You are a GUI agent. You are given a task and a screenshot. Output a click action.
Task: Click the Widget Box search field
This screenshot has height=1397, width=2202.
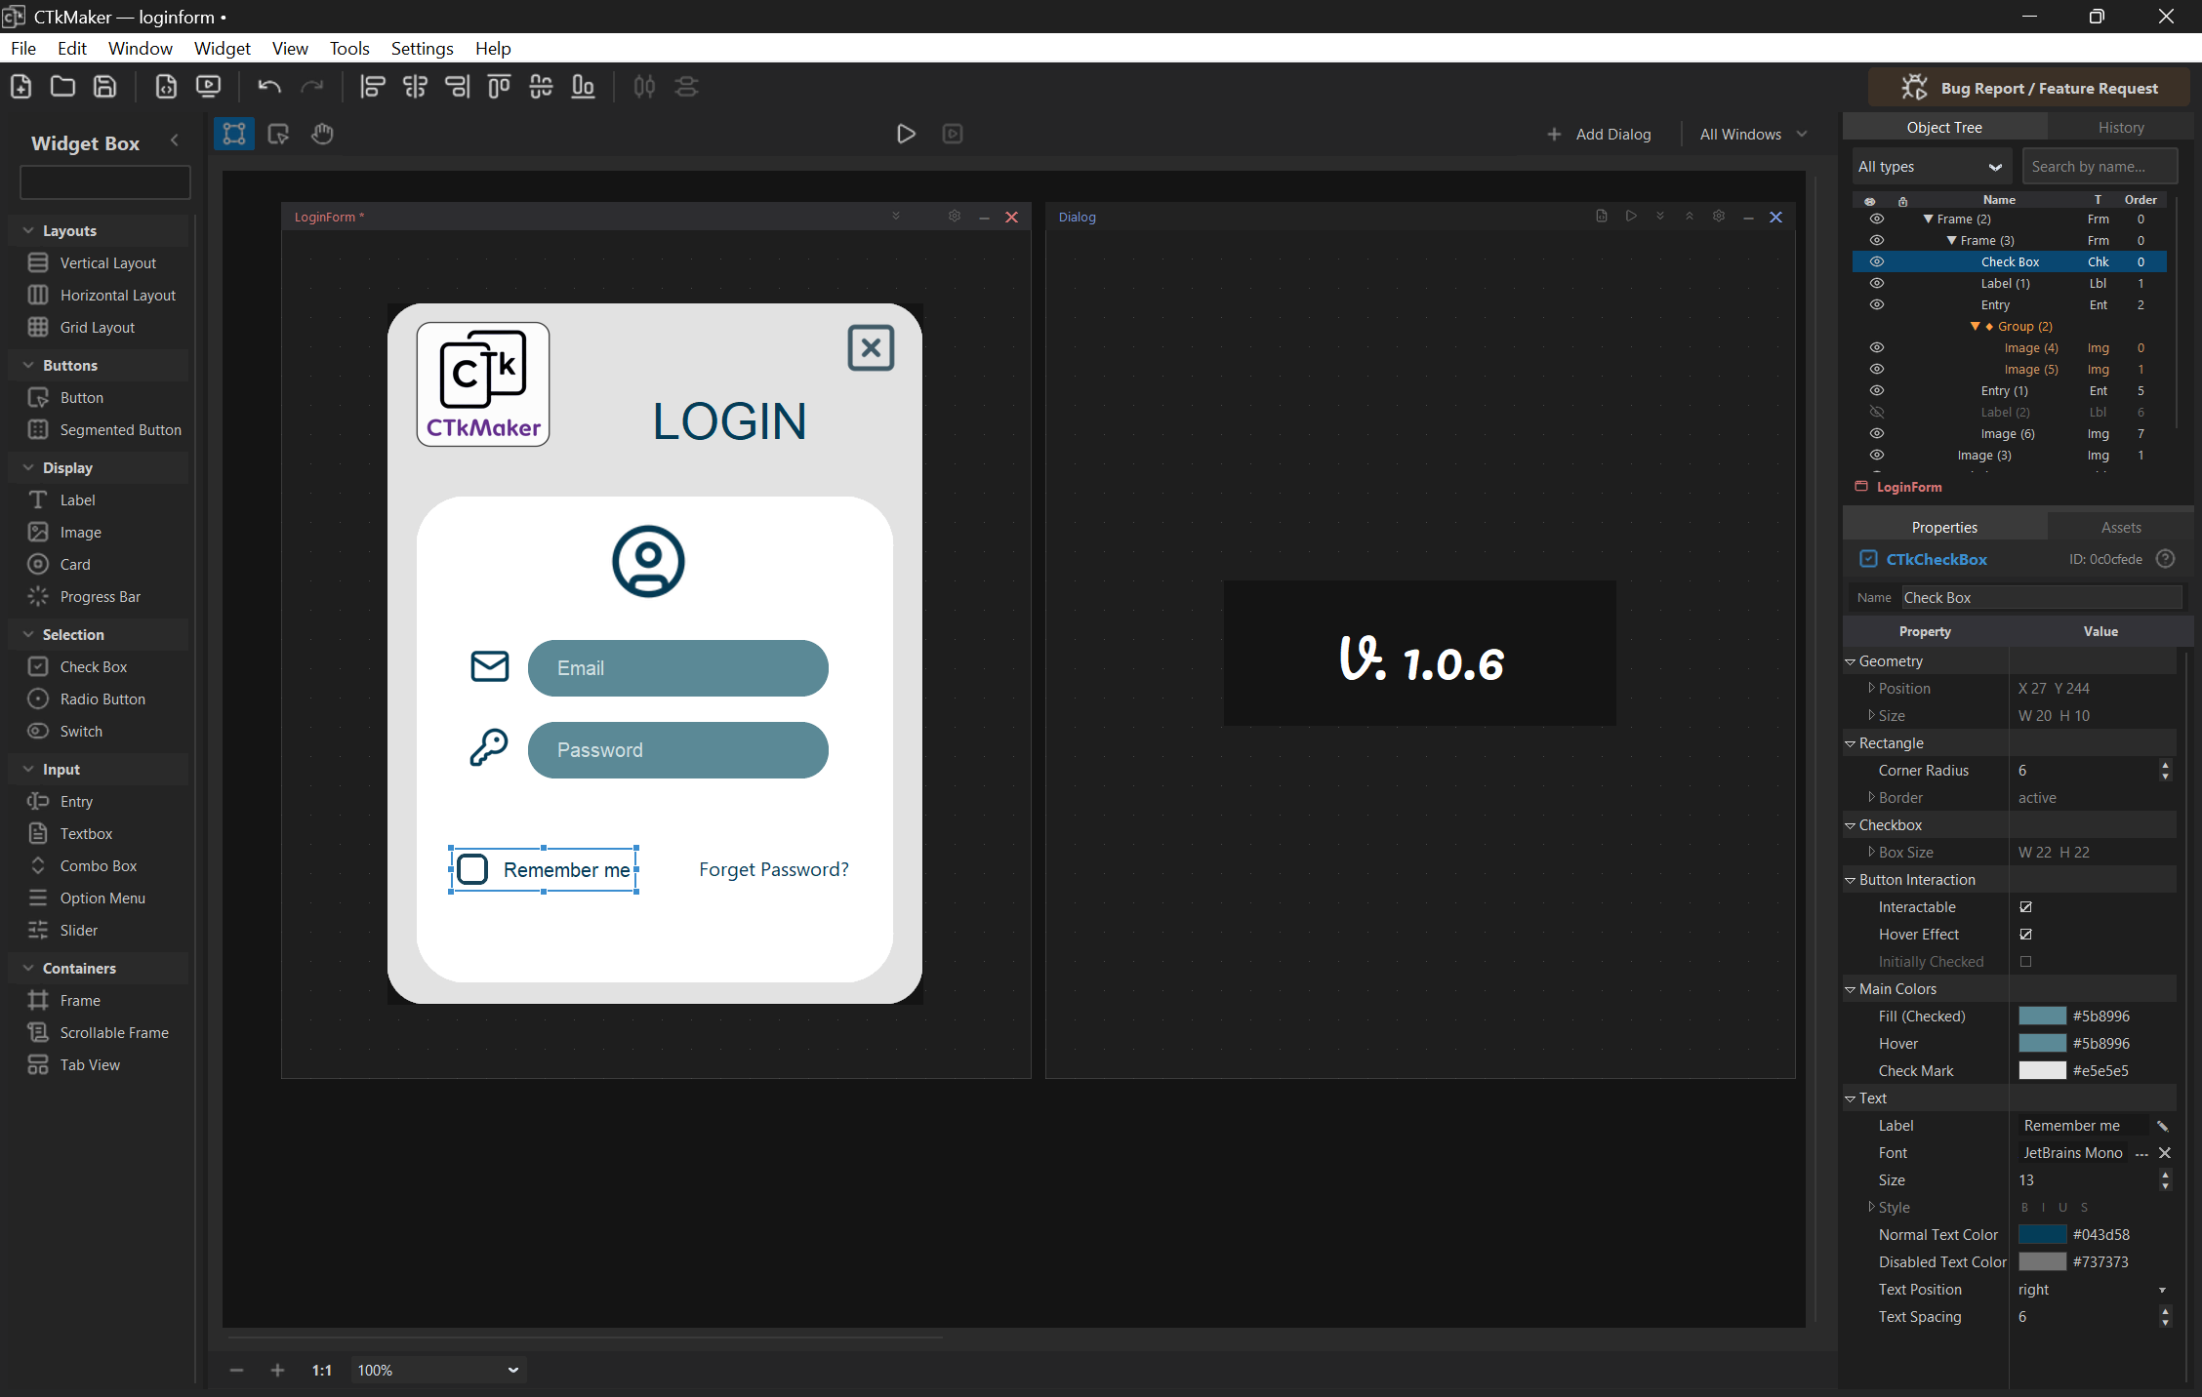click(x=105, y=182)
